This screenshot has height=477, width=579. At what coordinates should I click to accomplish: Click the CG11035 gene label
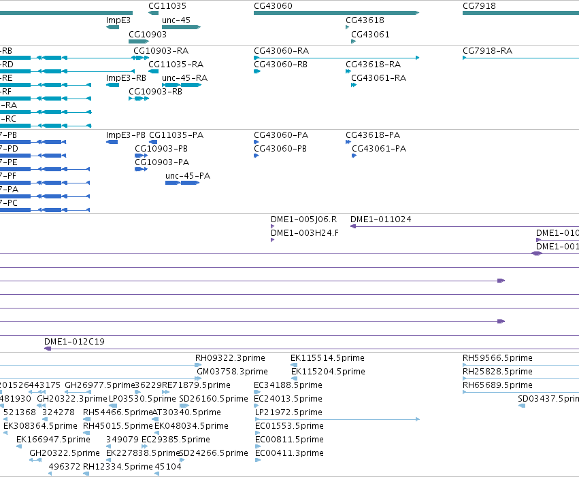click(167, 6)
